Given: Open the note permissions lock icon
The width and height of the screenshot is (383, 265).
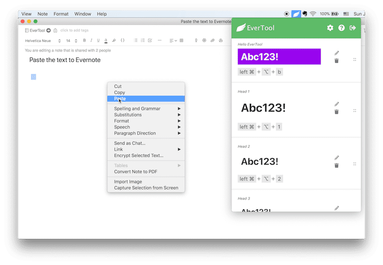Looking at the screenshot, I should [x=55, y=31].
